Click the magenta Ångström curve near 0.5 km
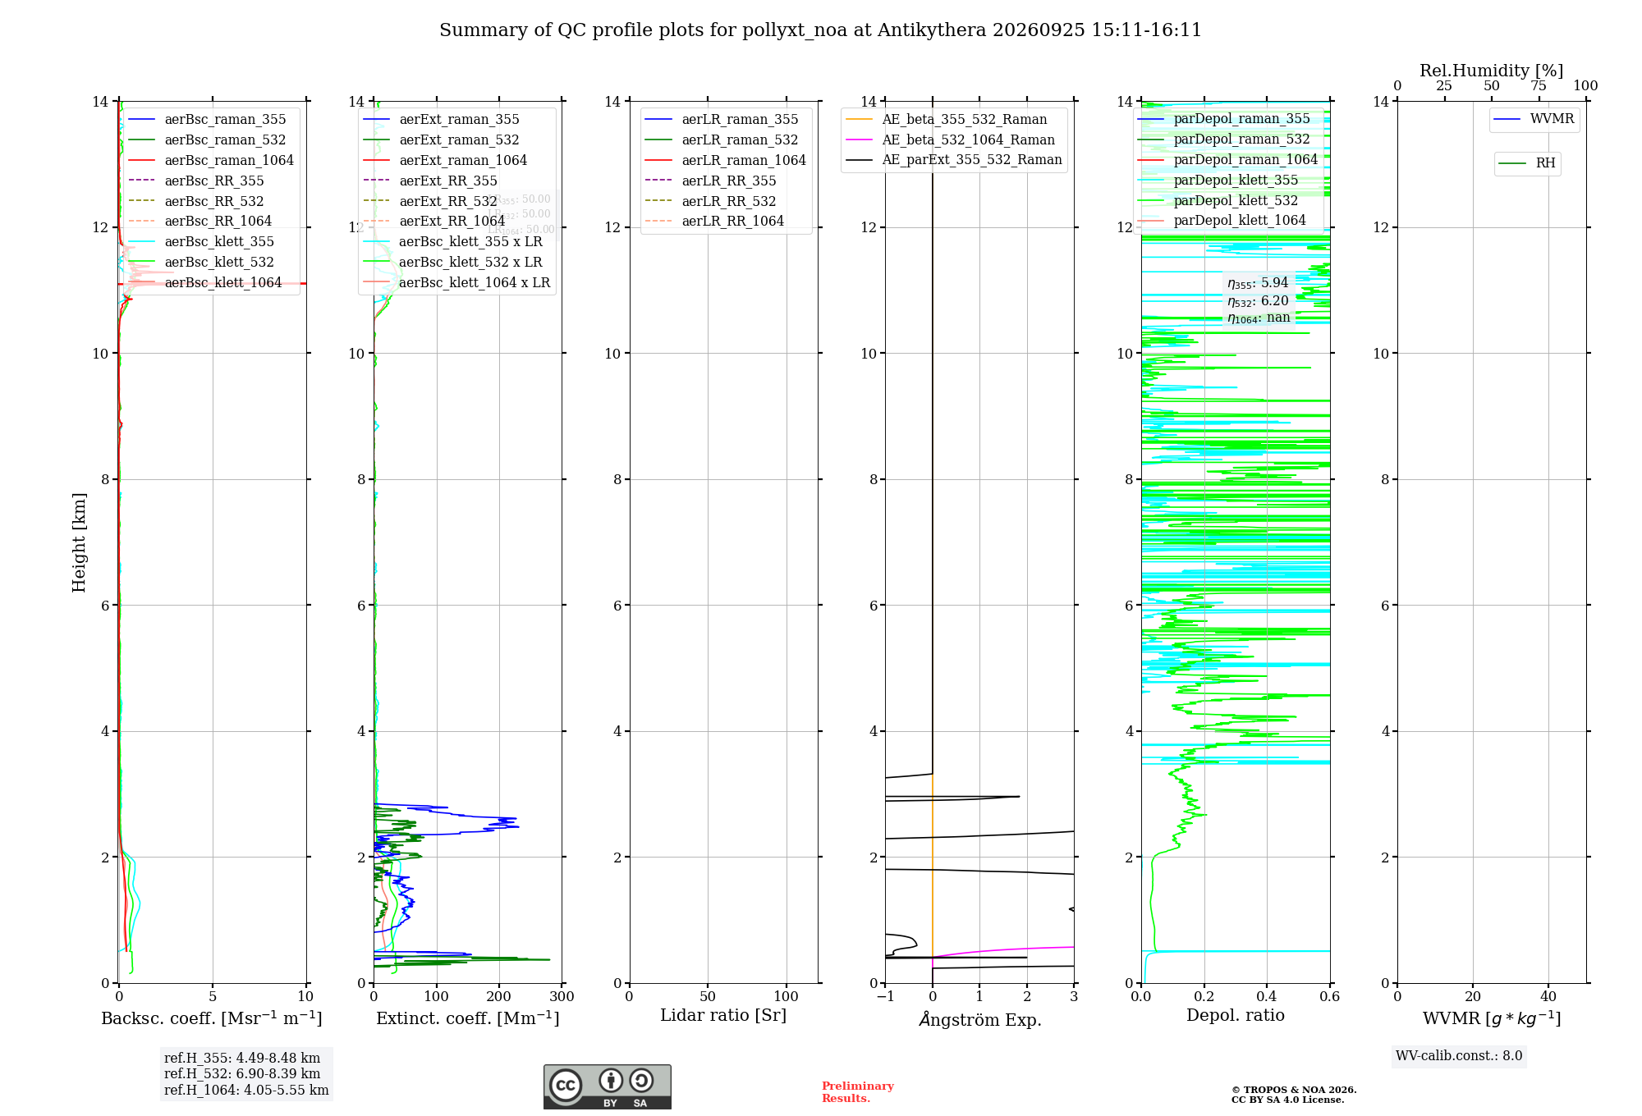Viewport: 1642px width, 1116px height. (1003, 952)
